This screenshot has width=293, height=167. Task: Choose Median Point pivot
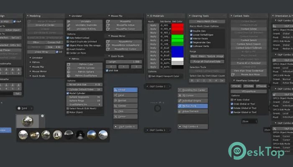coord(193,106)
